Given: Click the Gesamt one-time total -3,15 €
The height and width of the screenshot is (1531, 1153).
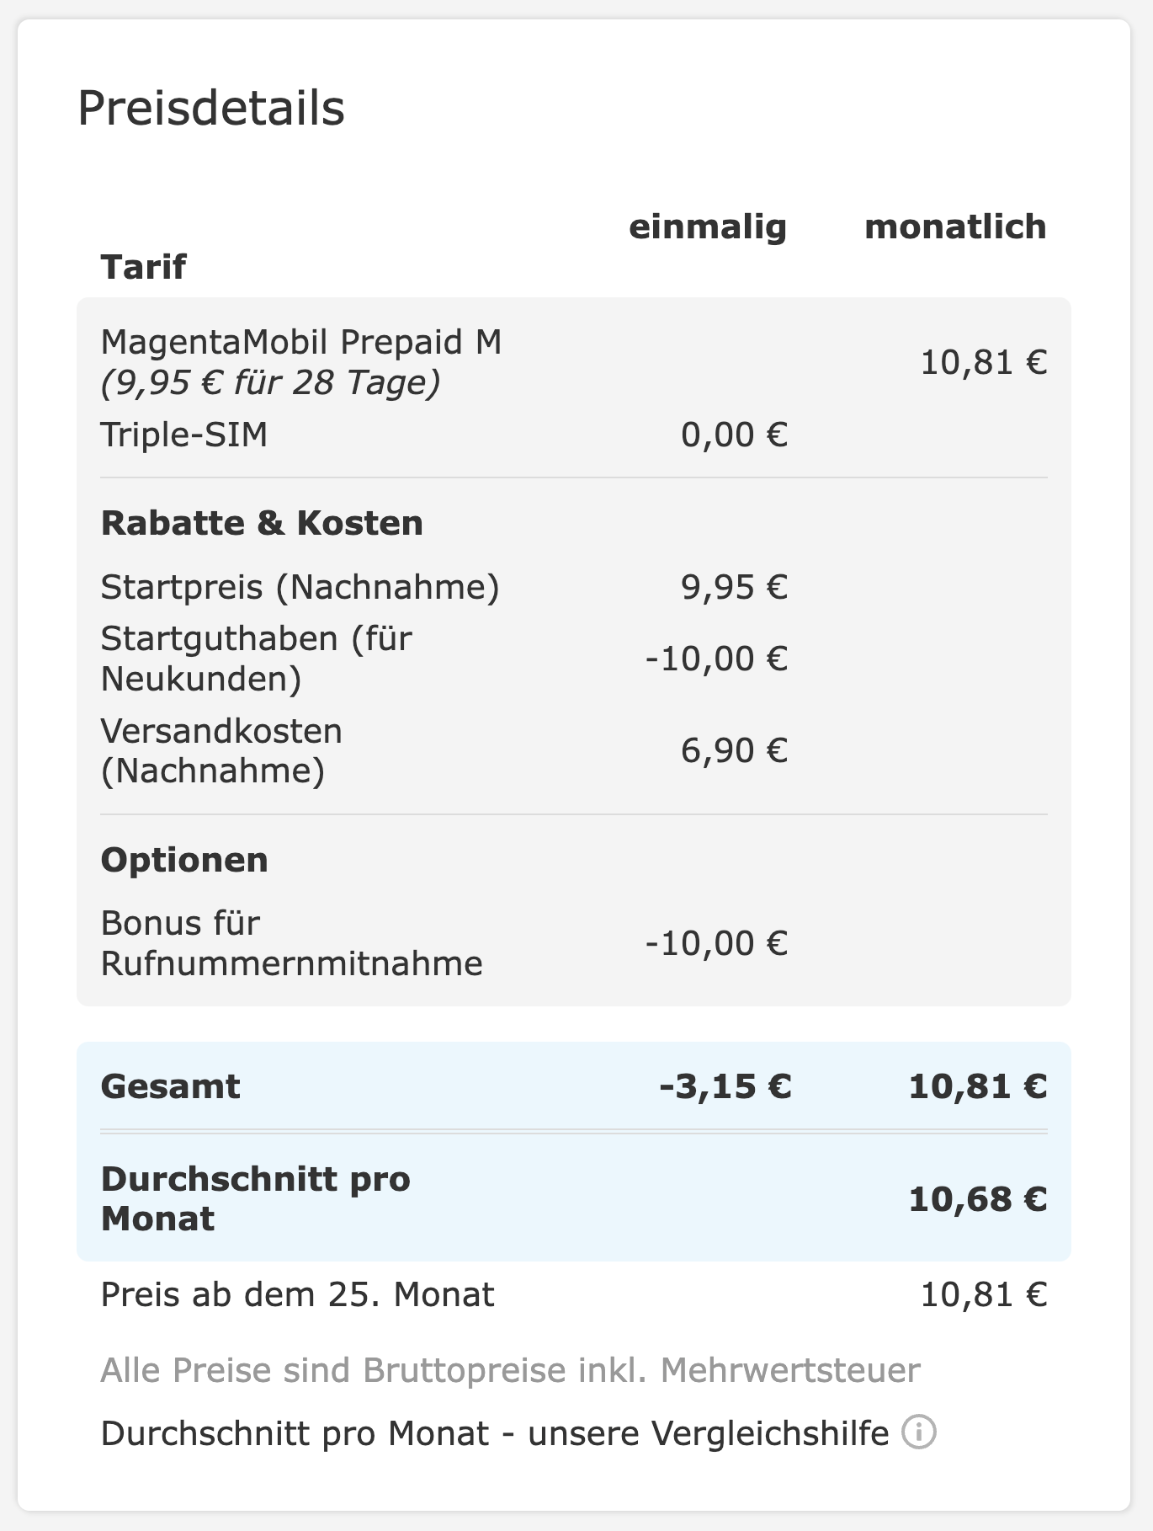Looking at the screenshot, I should (x=725, y=1086).
